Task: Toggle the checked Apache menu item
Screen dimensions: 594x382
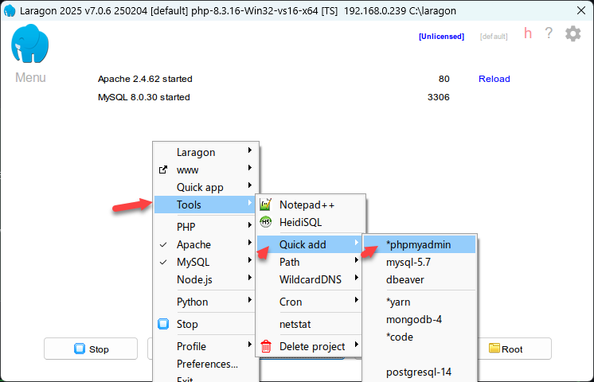Action: pyautogui.click(x=193, y=244)
